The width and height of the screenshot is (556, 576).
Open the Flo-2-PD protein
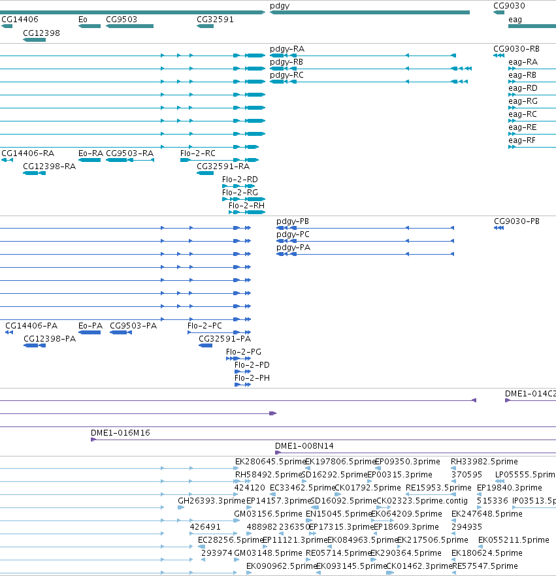[242, 372]
